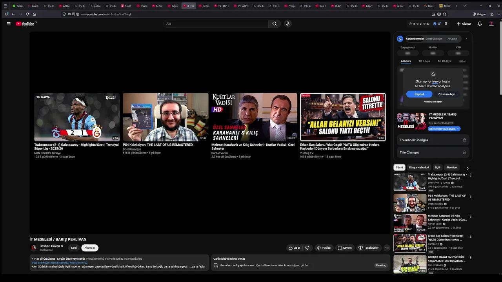Click the lock icon in Title Changes row
Viewport: 502px width, 282px height.
coord(464,152)
